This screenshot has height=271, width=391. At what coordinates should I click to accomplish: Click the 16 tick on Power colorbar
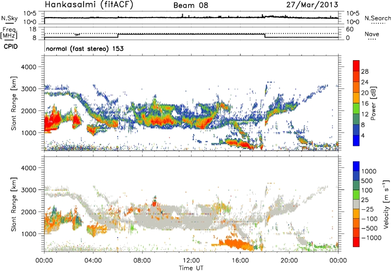pos(365,104)
